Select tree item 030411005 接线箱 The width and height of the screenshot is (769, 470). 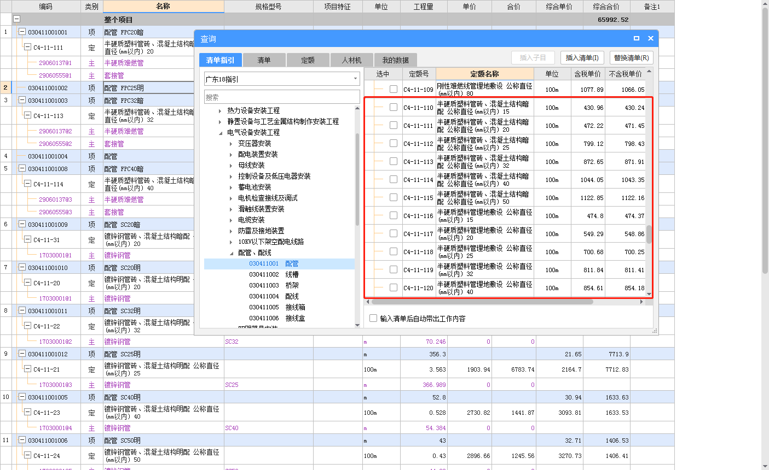(277, 307)
